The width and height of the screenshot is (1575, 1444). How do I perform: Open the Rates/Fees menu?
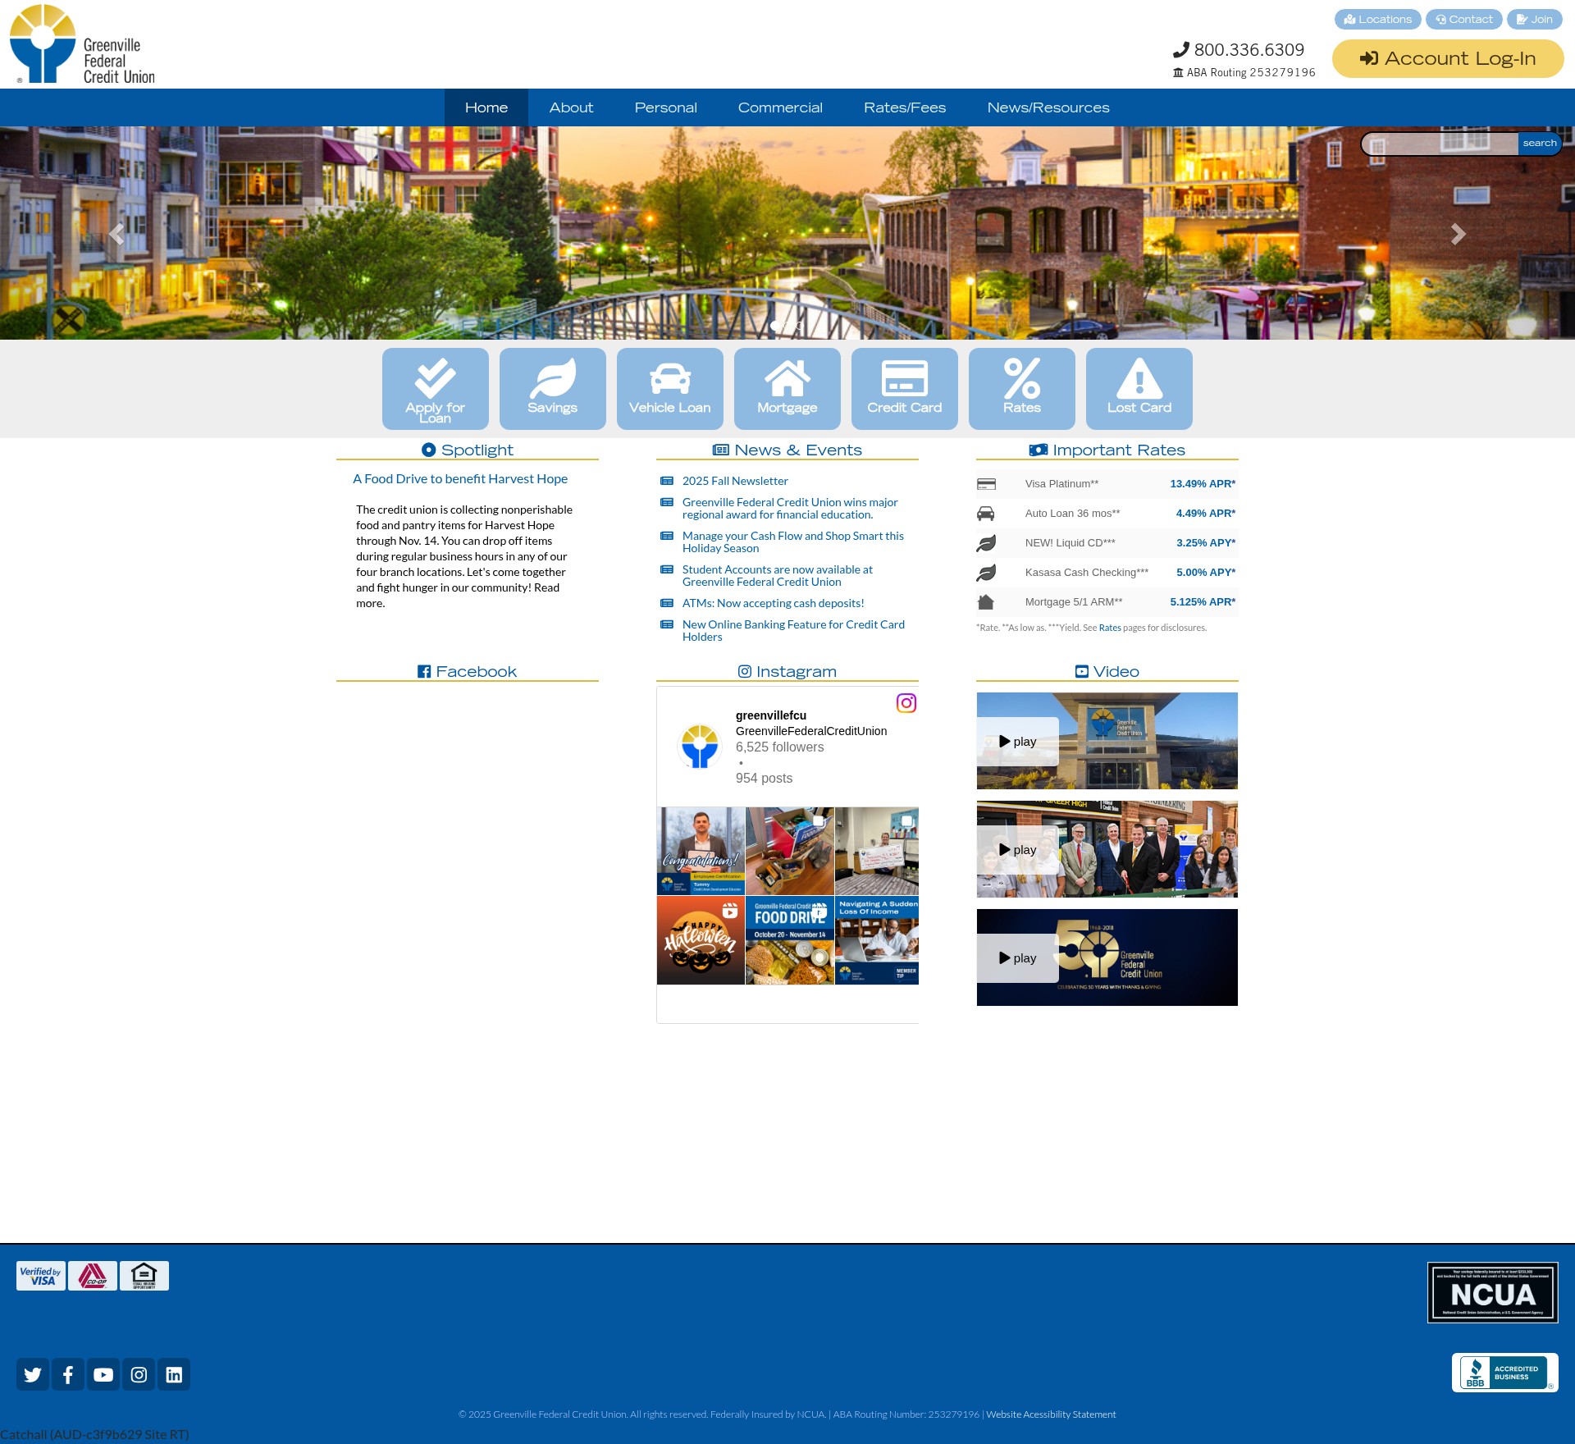[x=905, y=107]
